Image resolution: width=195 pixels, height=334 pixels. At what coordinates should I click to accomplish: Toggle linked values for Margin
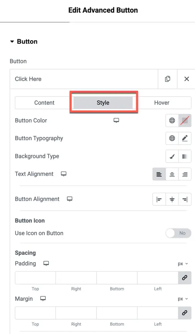click(185, 313)
